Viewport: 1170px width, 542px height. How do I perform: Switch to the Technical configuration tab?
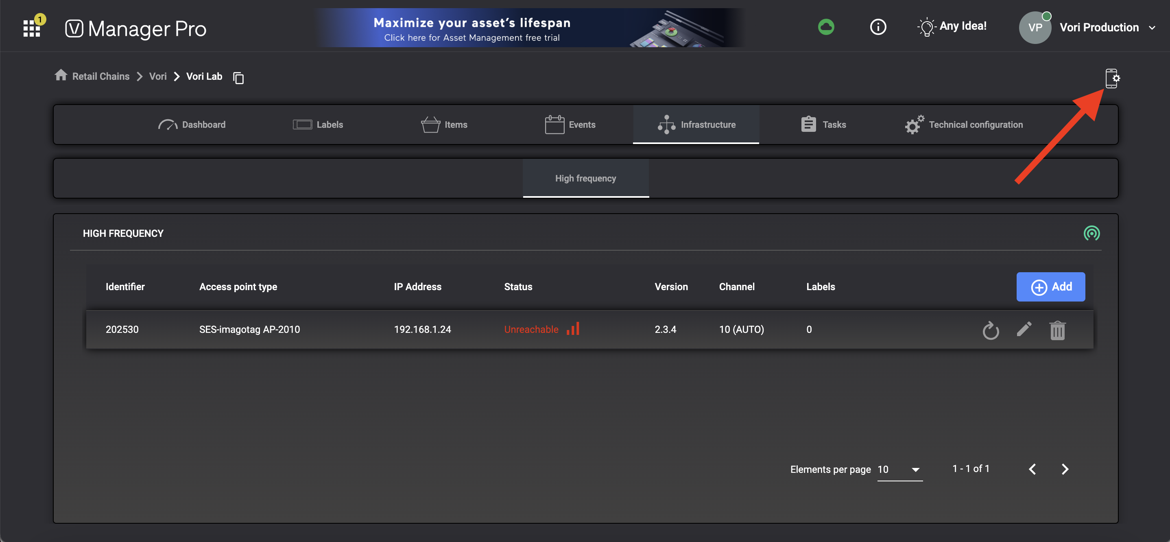[964, 125]
